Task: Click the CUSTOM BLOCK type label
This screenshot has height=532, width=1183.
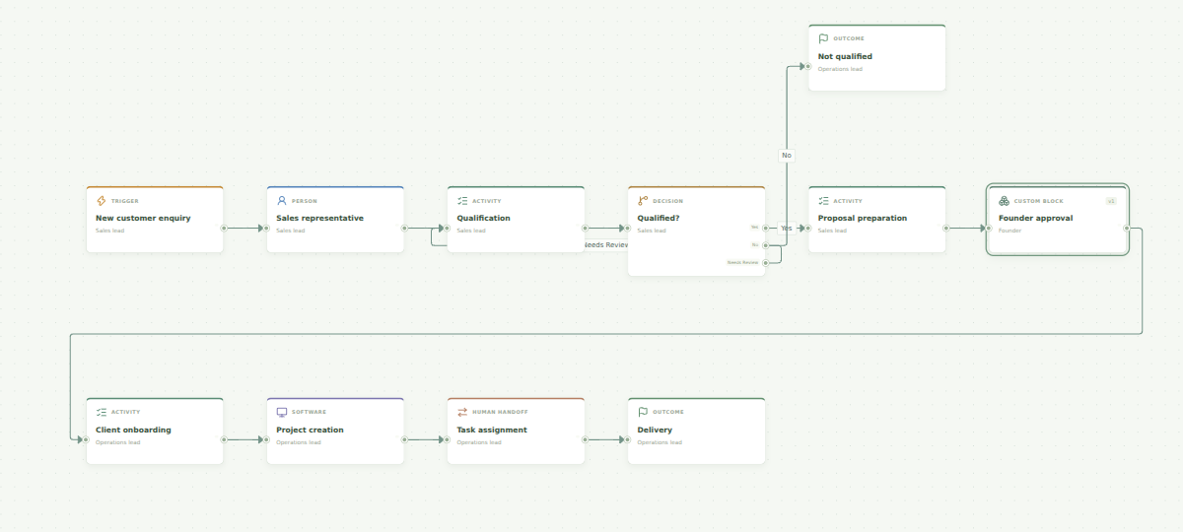Action: (x=1039, y=201)
